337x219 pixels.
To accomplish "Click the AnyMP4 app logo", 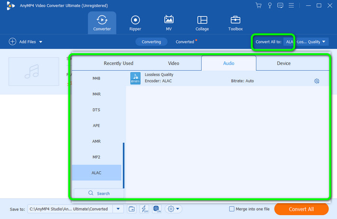I will click(x=10, y=6).
